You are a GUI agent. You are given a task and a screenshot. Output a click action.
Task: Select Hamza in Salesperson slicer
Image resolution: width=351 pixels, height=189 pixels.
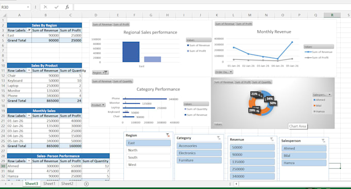tap(304, 163)
